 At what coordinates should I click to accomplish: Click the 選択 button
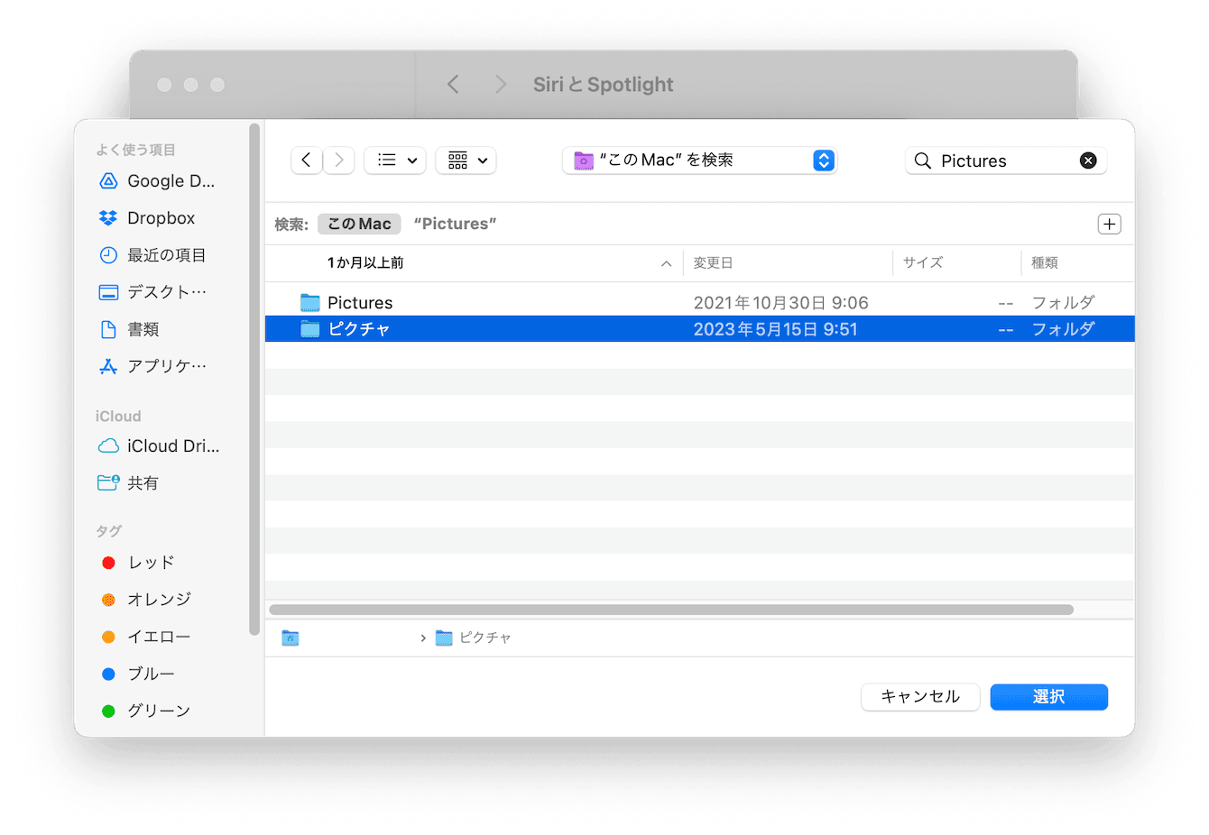pyautogui.click(x=1049, y=697)
